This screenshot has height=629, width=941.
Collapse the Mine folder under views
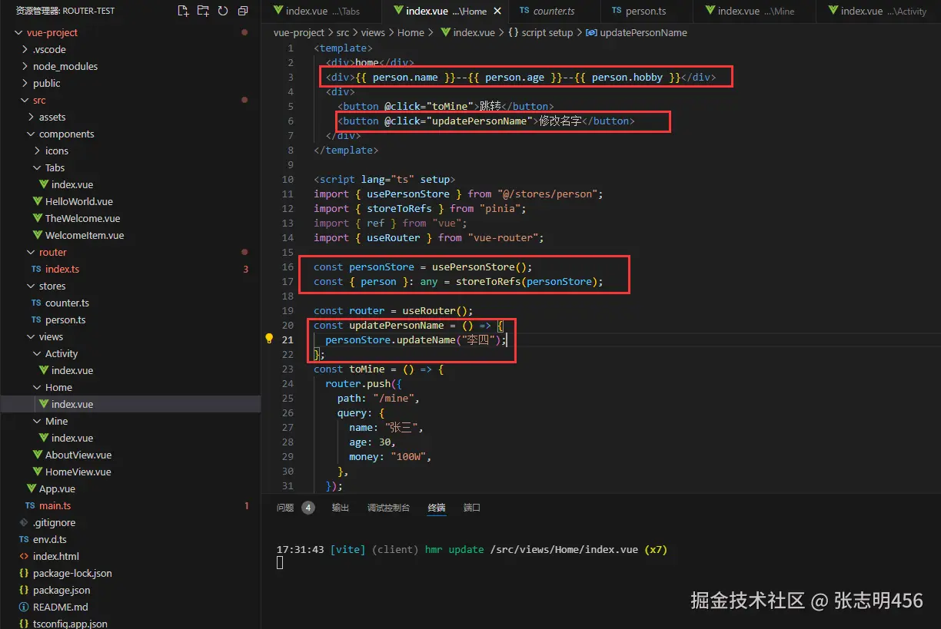tap(37, 421)
